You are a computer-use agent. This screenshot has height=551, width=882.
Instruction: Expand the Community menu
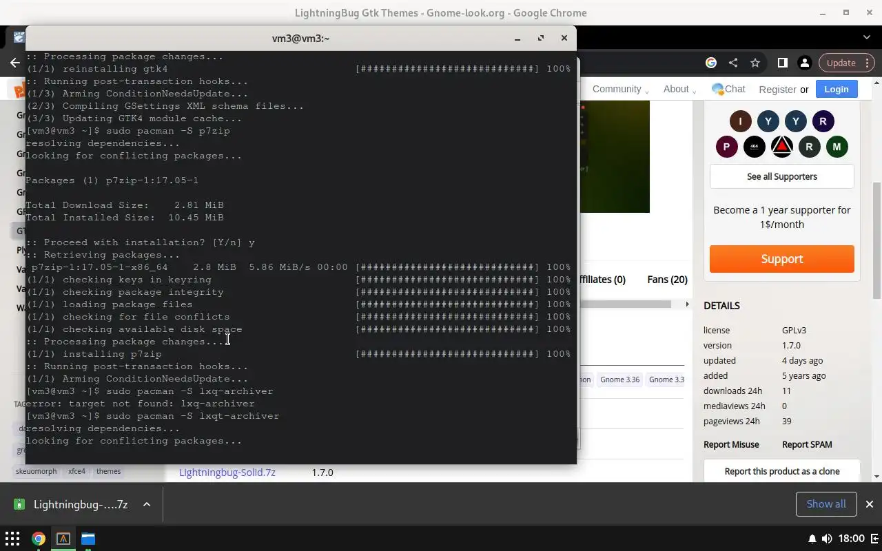click(x=621, y=89)
